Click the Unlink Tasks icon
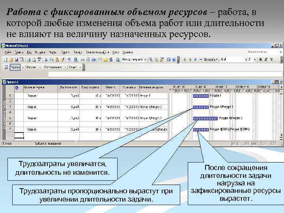The image size is (284, 213). [x=88, y=60]
